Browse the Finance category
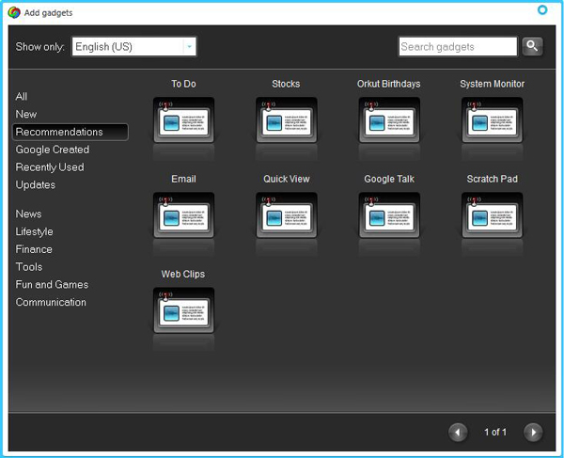The height and width of the screenshot is (458, 564). [x=34, y=249]
